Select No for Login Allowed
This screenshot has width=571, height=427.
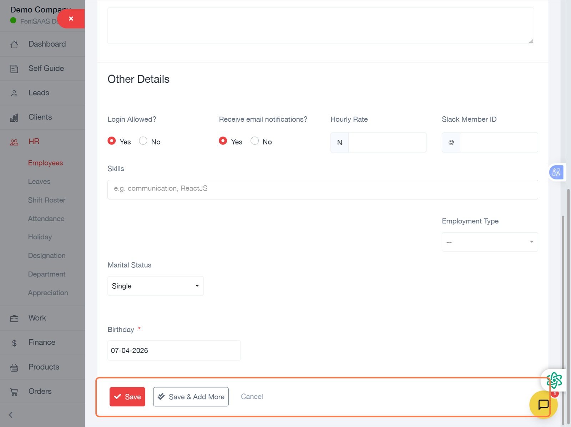pos(143,141)
